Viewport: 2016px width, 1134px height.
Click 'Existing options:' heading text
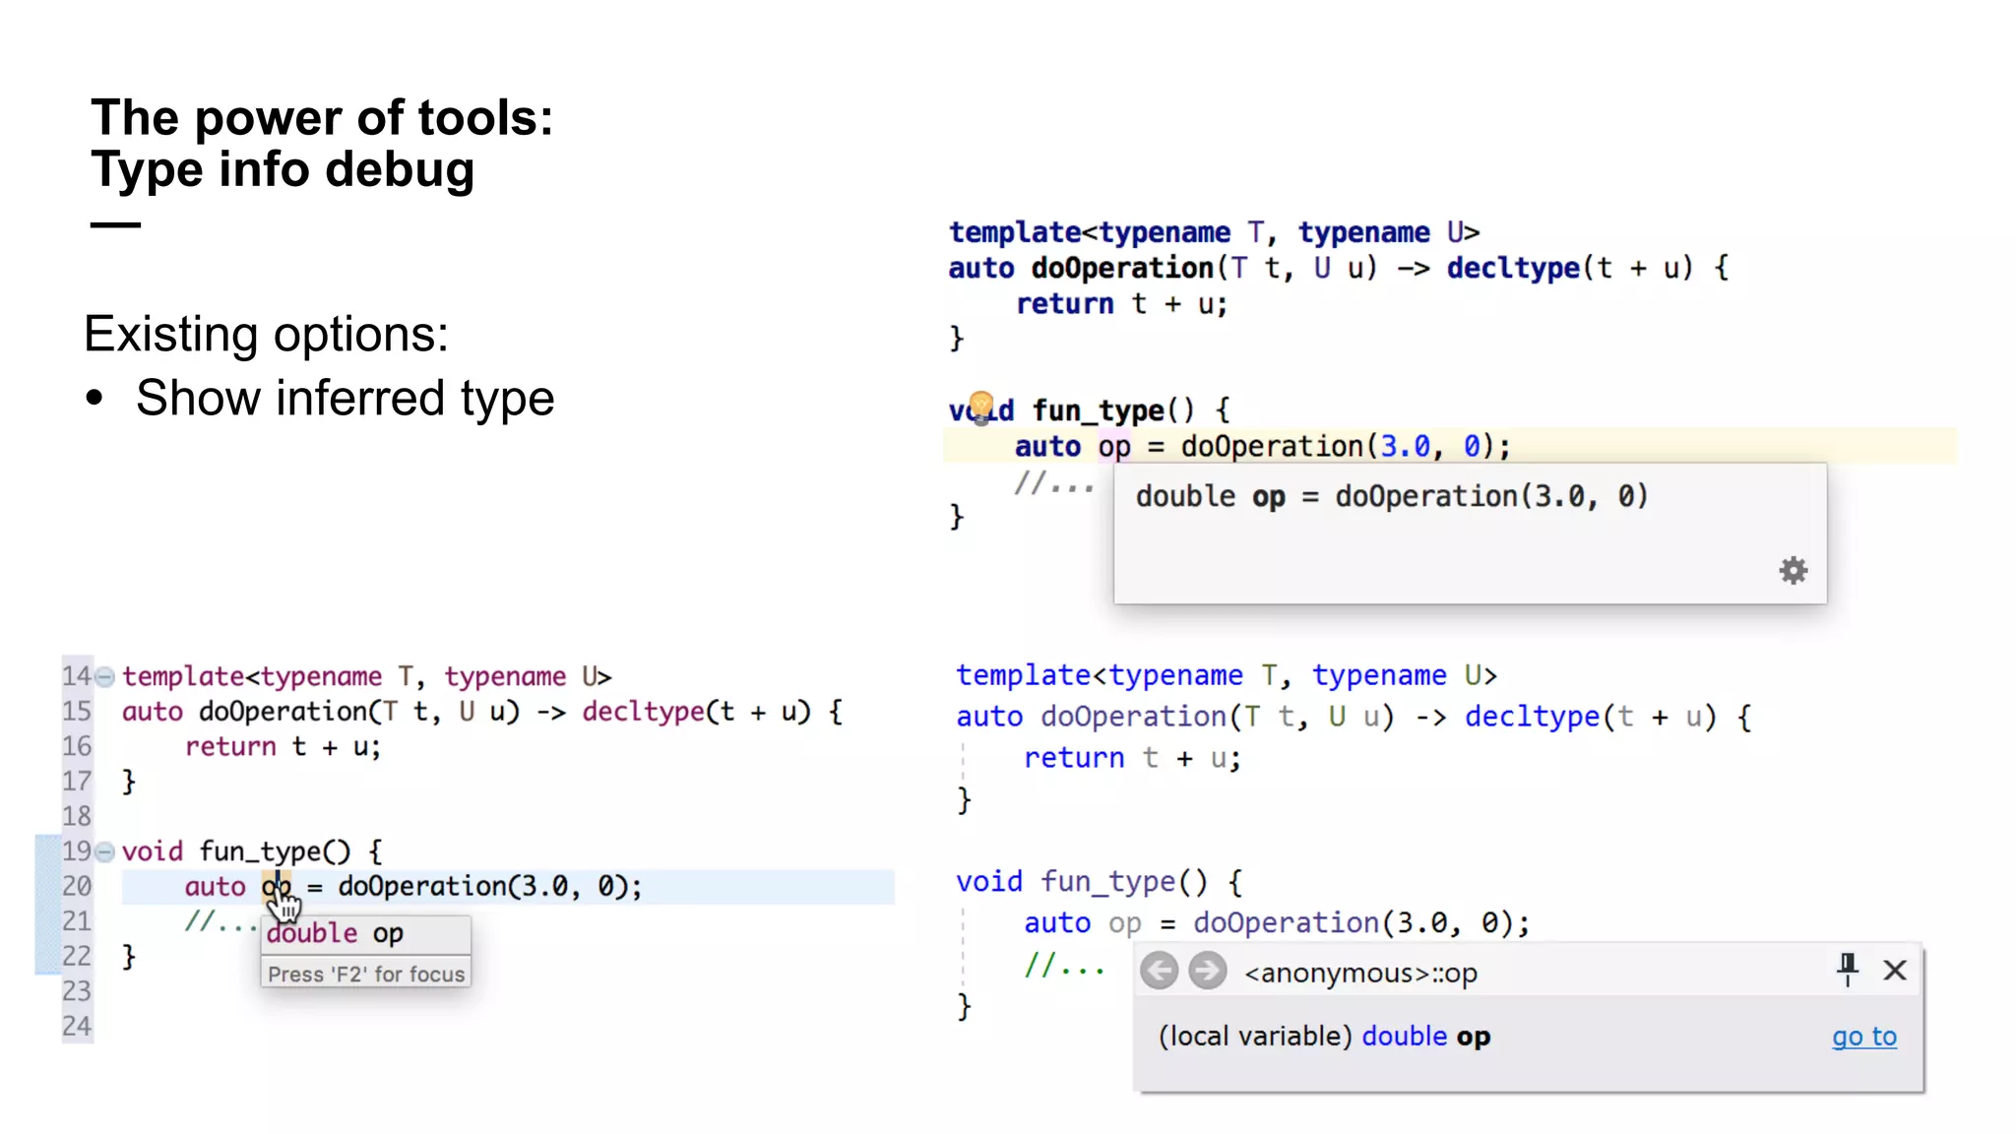(266, 335)
